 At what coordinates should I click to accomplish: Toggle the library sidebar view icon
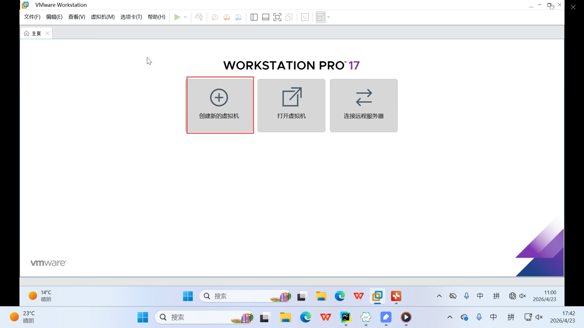coord(254,17)
